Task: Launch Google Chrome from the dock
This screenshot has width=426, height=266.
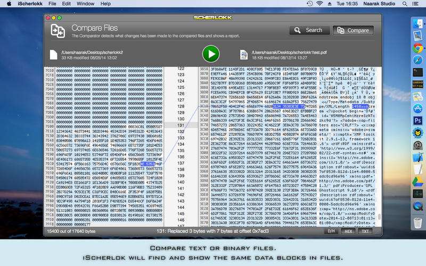Action: click(417, 48)
